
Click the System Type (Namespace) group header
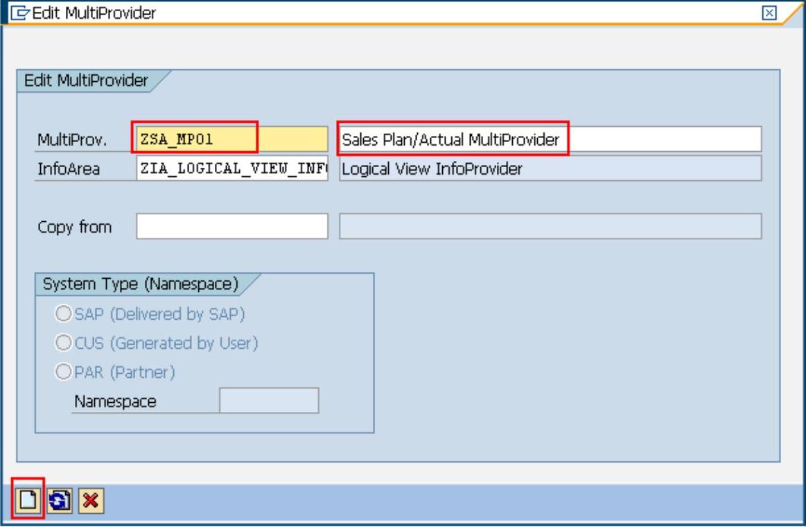(x=140, y=284)
